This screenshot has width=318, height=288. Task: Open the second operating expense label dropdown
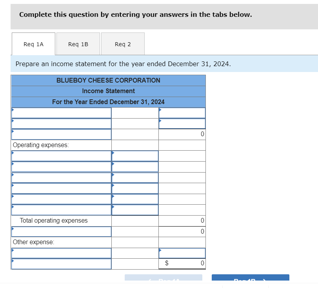[61, 166]
